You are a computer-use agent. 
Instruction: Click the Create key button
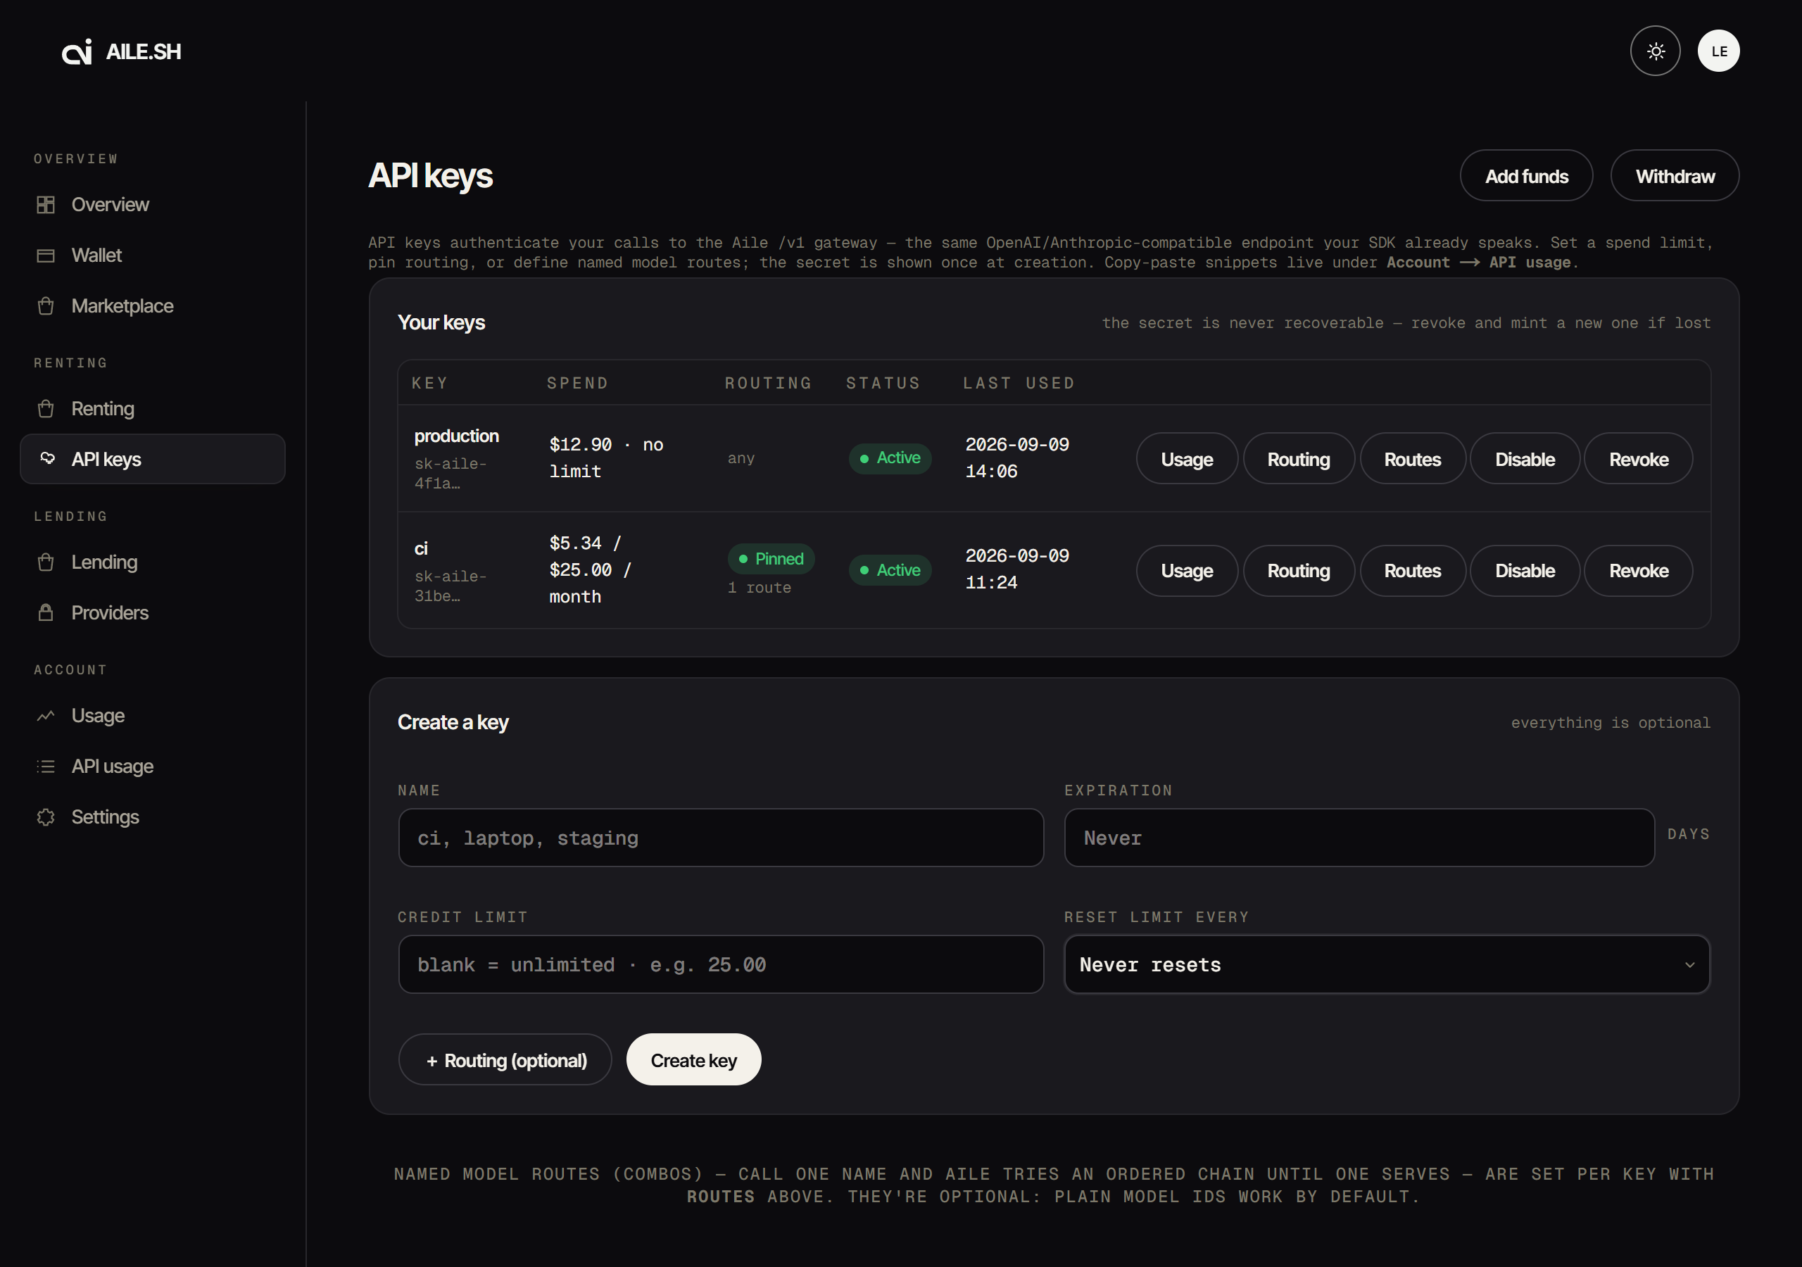click(x=694, y=1061)
